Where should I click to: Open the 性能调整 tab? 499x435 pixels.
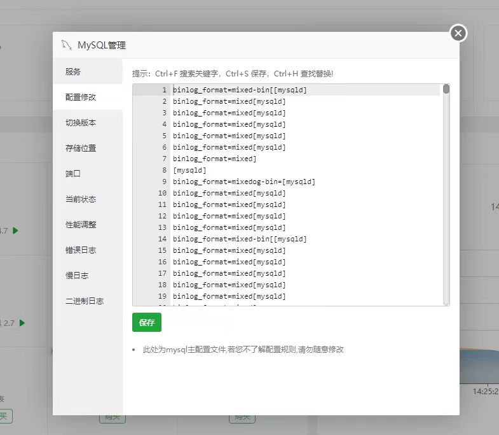coord(88,225)
